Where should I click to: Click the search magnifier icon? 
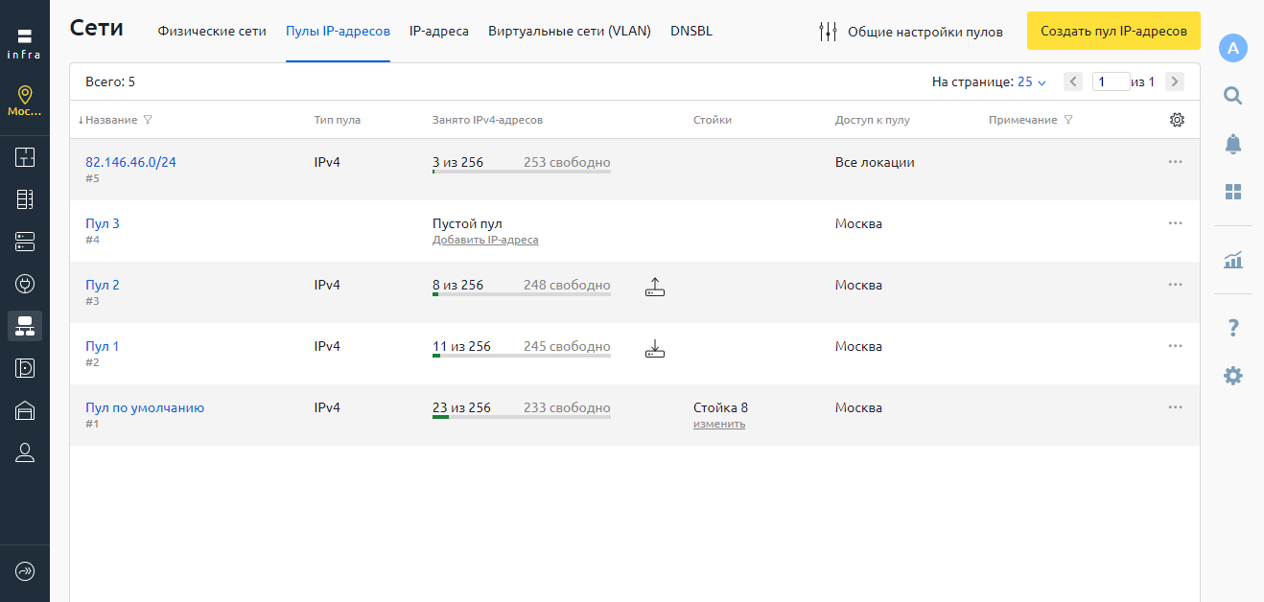(x=1233, y=95)
